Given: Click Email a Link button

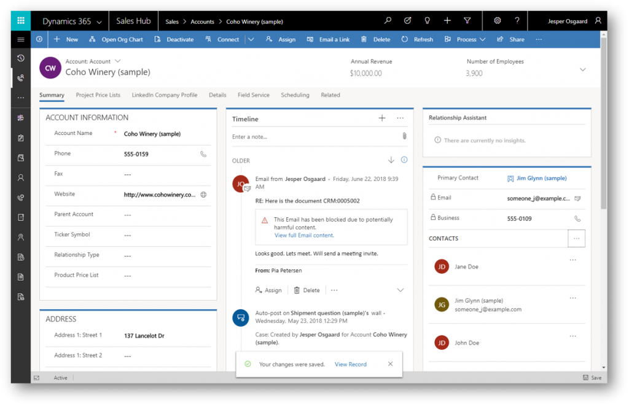Looking at the screenshot, I should click(328, 39).
